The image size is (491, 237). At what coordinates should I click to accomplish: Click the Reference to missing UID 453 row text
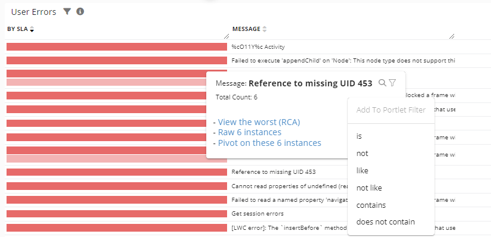point(273,172)
